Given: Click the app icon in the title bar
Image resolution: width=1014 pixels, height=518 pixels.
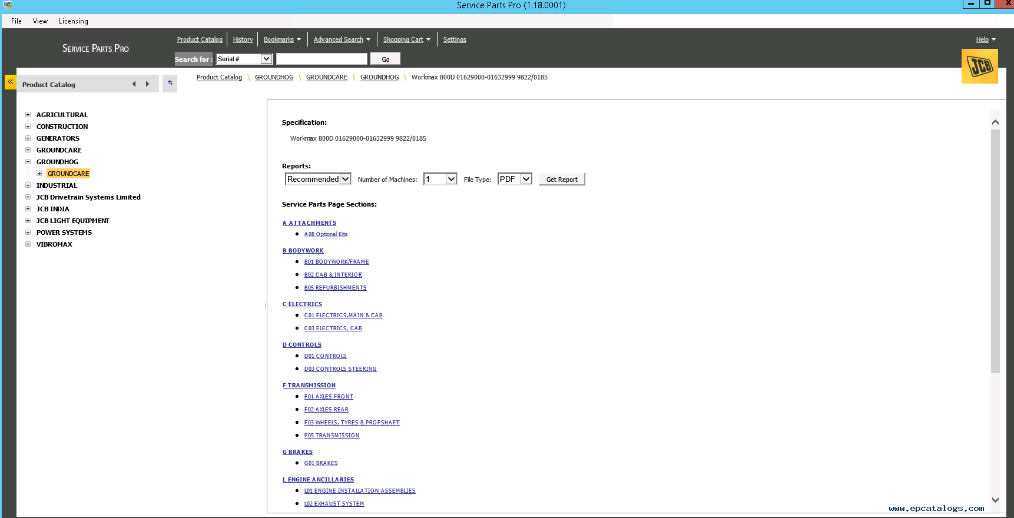Looking at the screenshot, I should click(x=7, y=5).
